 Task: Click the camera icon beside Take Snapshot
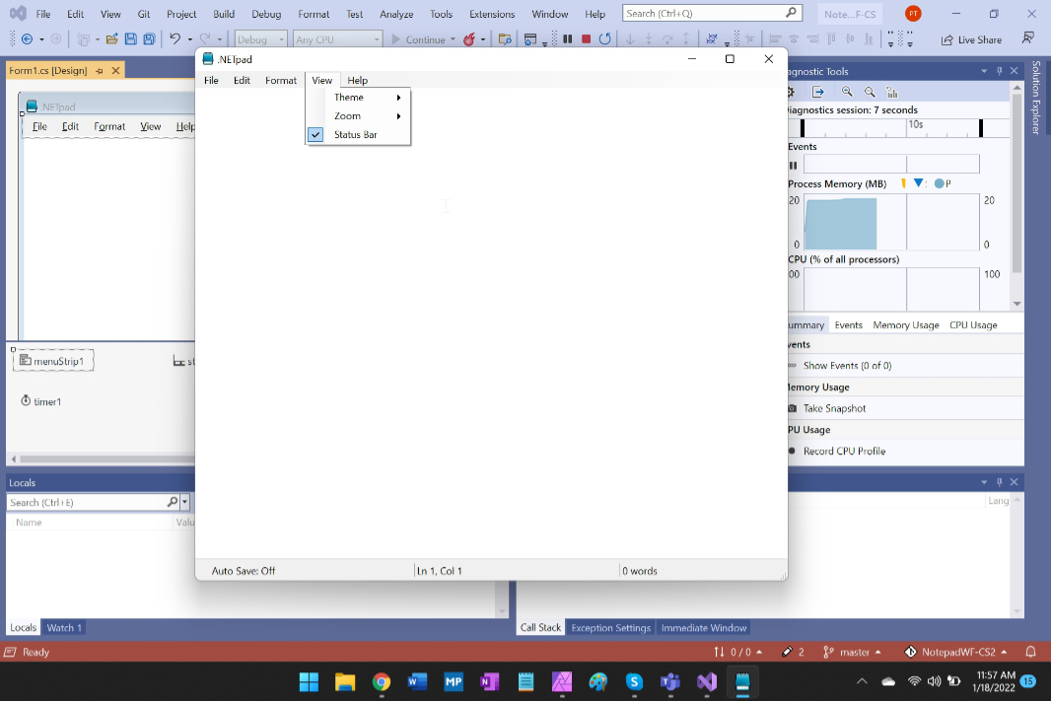[793, 408]
